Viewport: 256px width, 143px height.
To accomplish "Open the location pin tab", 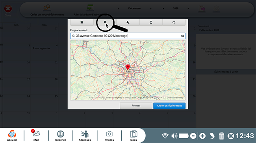I will pos(105,22).
